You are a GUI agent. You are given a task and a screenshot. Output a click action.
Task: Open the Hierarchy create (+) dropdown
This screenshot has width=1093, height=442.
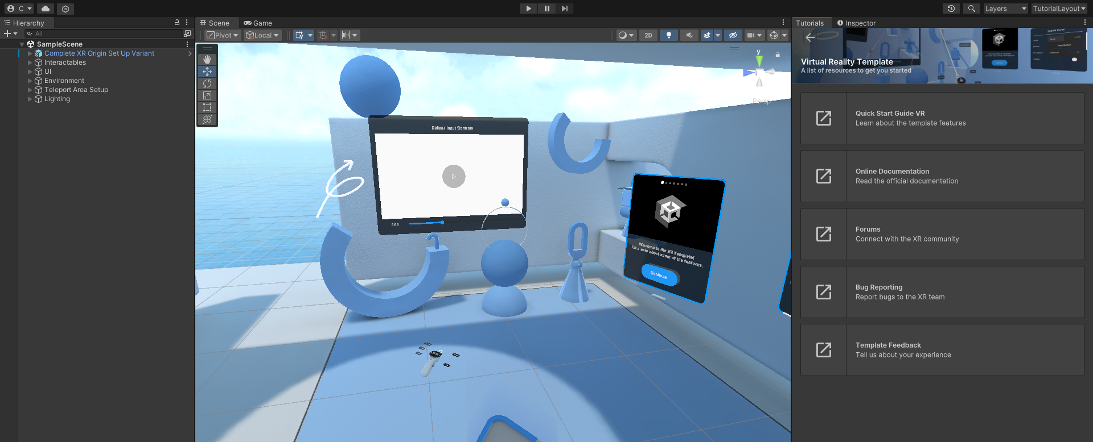(x=10, y=34)
